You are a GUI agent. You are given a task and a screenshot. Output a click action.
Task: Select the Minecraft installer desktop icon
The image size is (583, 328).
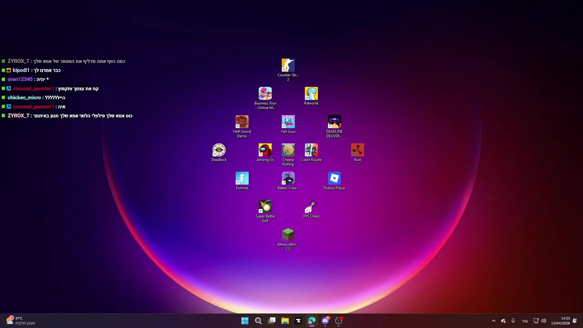[288, 239]
